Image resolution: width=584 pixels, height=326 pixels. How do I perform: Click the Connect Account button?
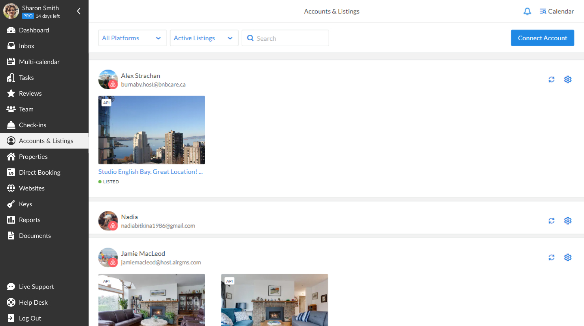[x=542, y=38]
